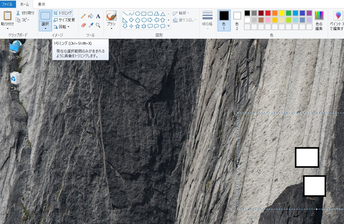
Task: Choose the oval shape
Action: coord(137,14)
